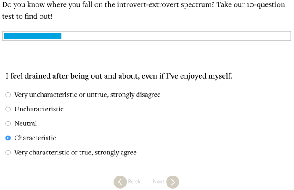Click the "I feel drained" question heading

[x=119, y=76]
